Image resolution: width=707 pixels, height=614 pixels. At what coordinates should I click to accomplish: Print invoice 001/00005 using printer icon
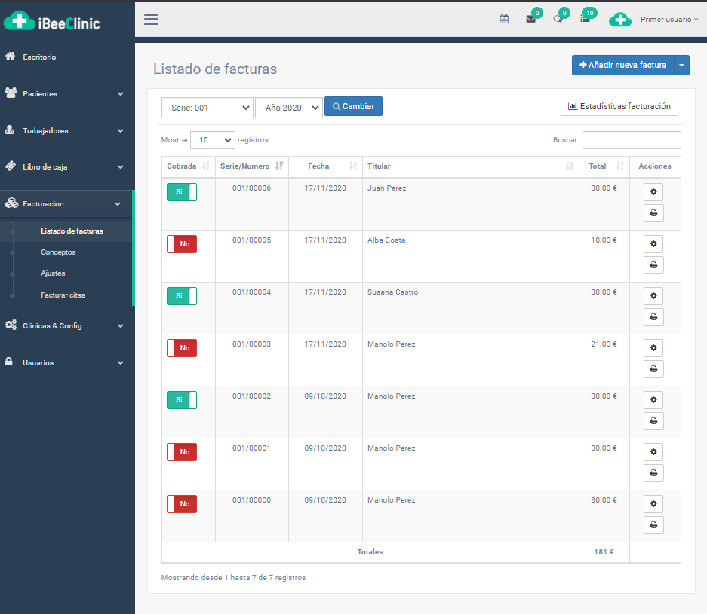pyautogui.click(x=653, y=265)
